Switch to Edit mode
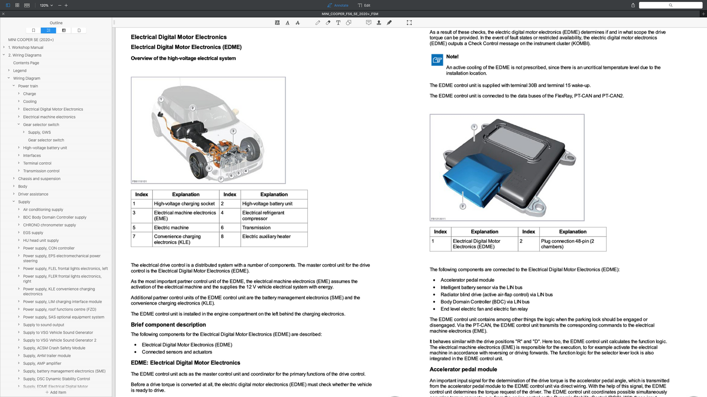The width and height of the screenshot is (707, 397). click(x=364, y=5)
